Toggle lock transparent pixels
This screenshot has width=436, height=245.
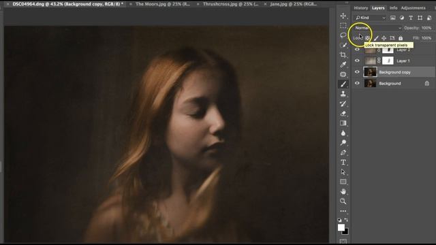368,38
